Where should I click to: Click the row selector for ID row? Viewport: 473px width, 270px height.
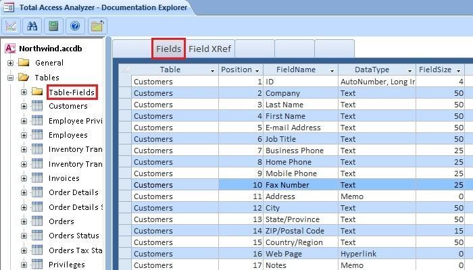click(125, 82)
